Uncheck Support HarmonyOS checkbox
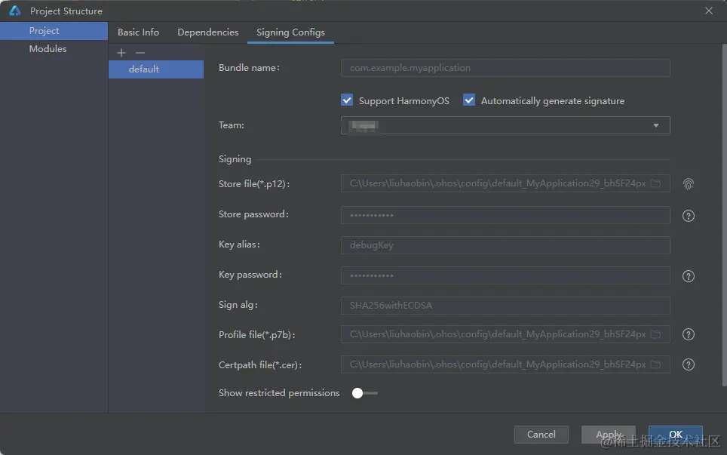This screenshot has width=727, height=455. [347, 100]
